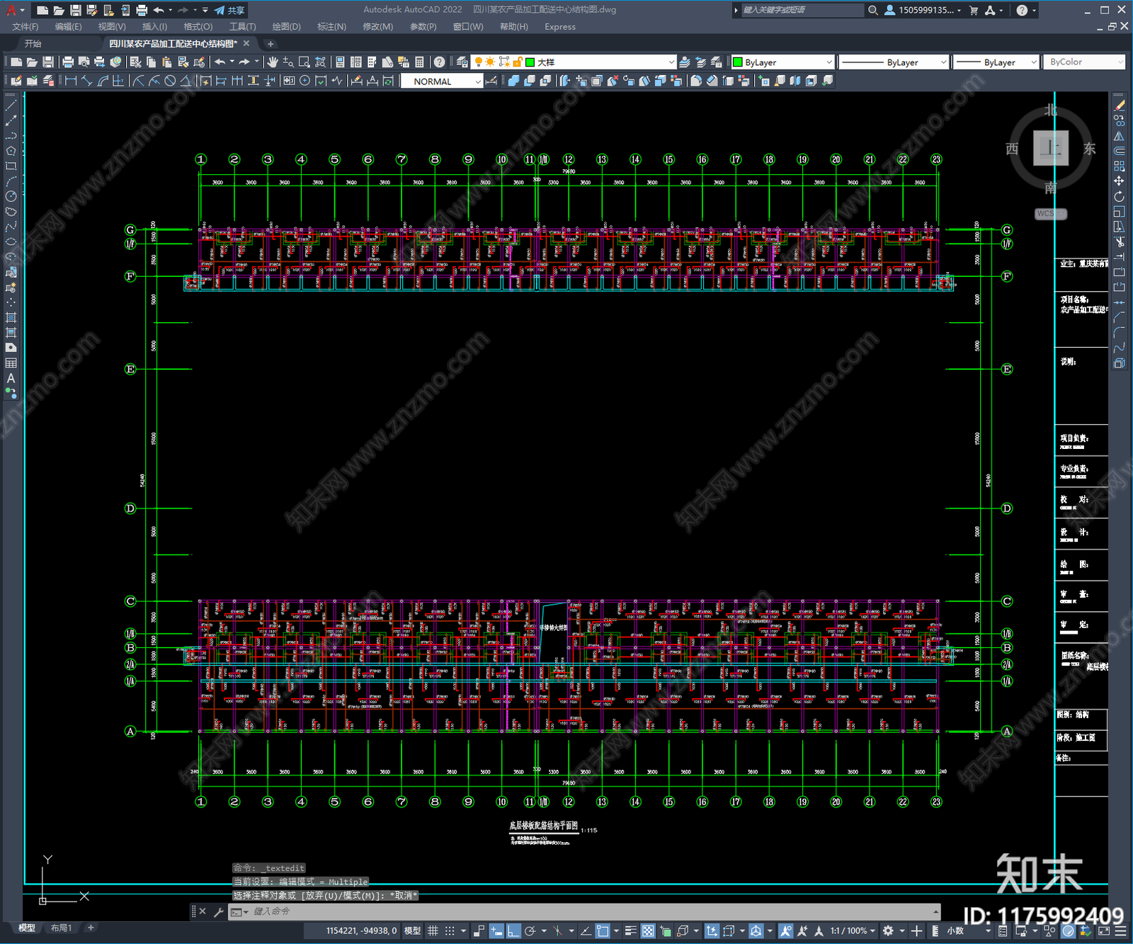Viewport: 1133px width, 944px height.
Task: Click the user account 1505999135 button
Action: tap(923, 10)
